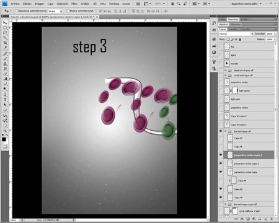Select the Zoom tool in the toolbox
Viewport: 279px width, 223px height.
5,131
